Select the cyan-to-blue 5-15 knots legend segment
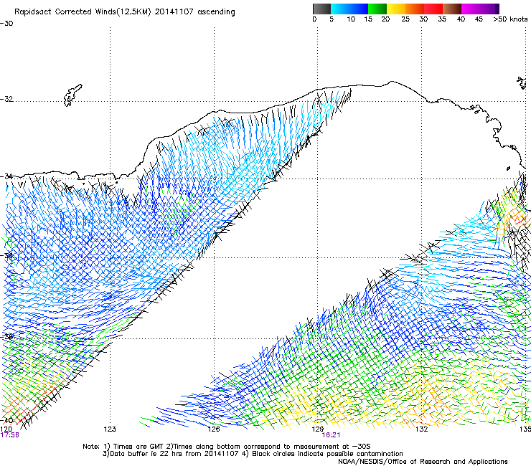 tap(349, 9)
